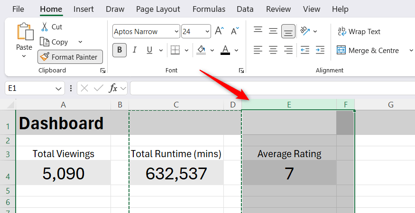415x213 pixels.
Task: Expand the font colour dropdown arrow
Action: [x=236, y=50]
